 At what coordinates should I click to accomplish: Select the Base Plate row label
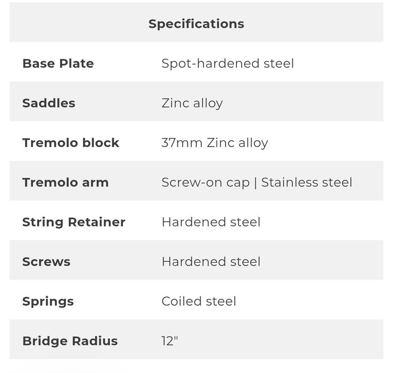tap(58, 63)
